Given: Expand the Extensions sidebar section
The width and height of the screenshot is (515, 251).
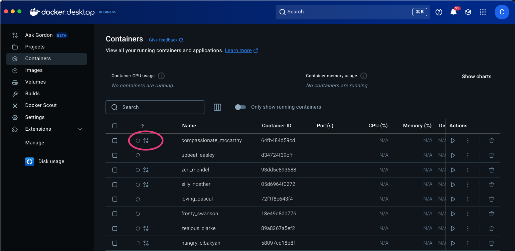Looking at the screenshot, I should [80, 129].
